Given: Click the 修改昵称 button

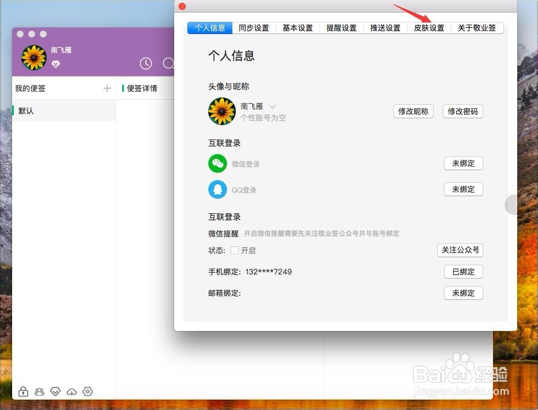Looking at the screenshot, I should tap(413, 111).
